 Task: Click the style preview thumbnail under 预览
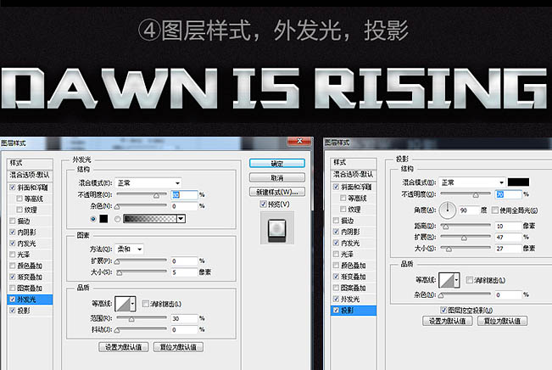tap(276, 228)
